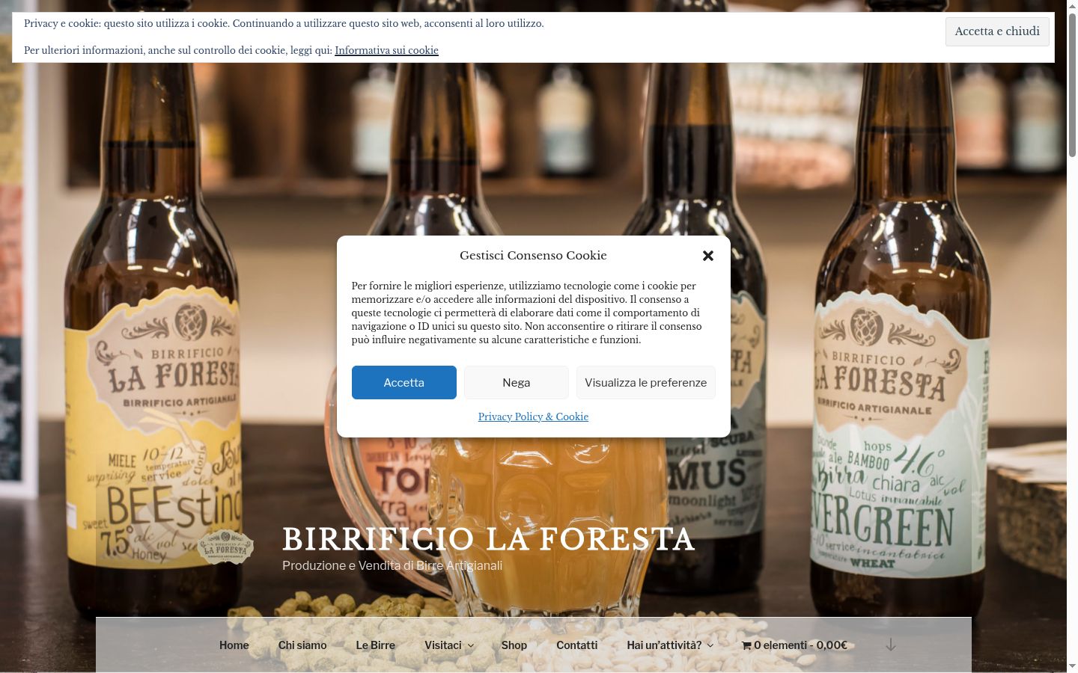Click the scrollbar up arrow
This screenshot has height=673, width=1078.
pyautogui.click(x=1072, y=6)
